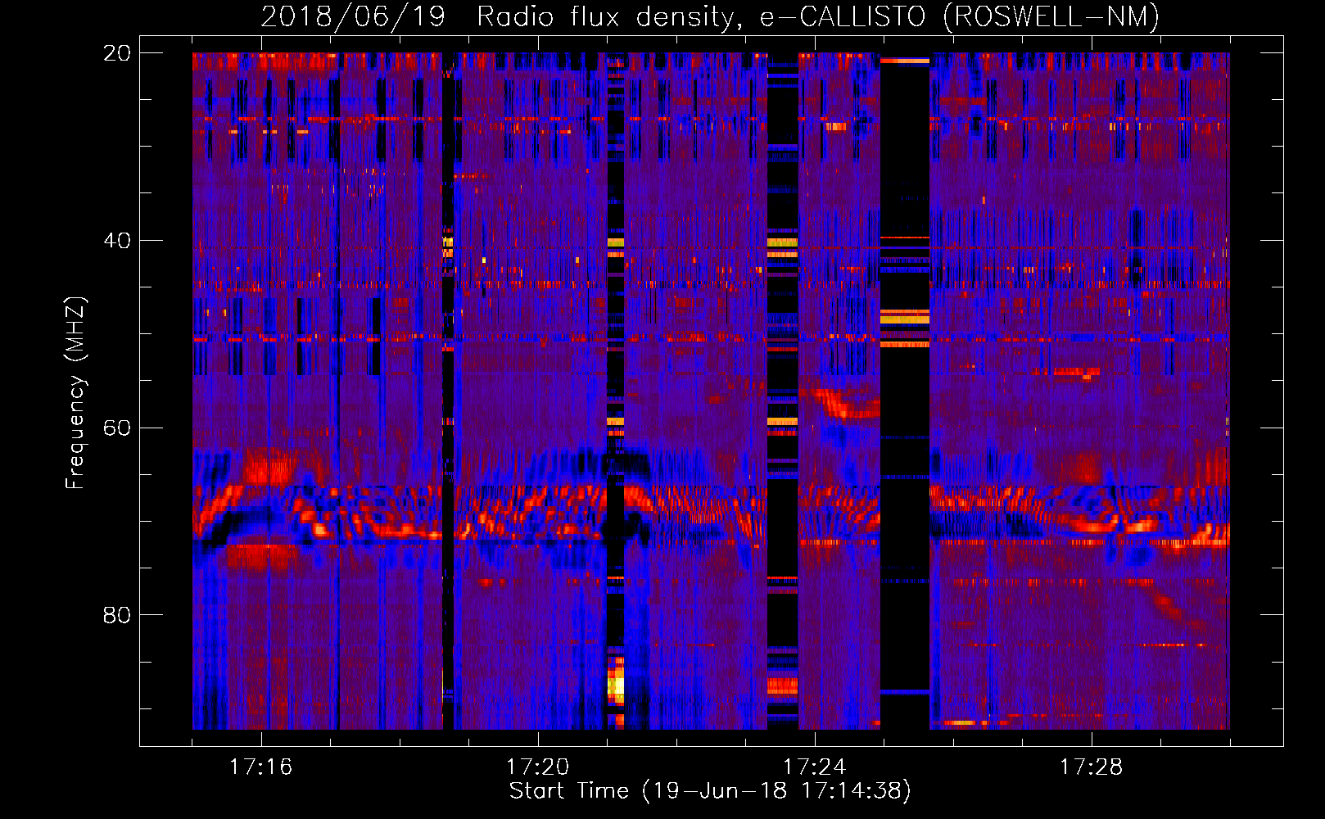The width and height of the screenshot is (1325, 819).
Task: Click the frequency tick label 80
Action: [x=117, y=615]
